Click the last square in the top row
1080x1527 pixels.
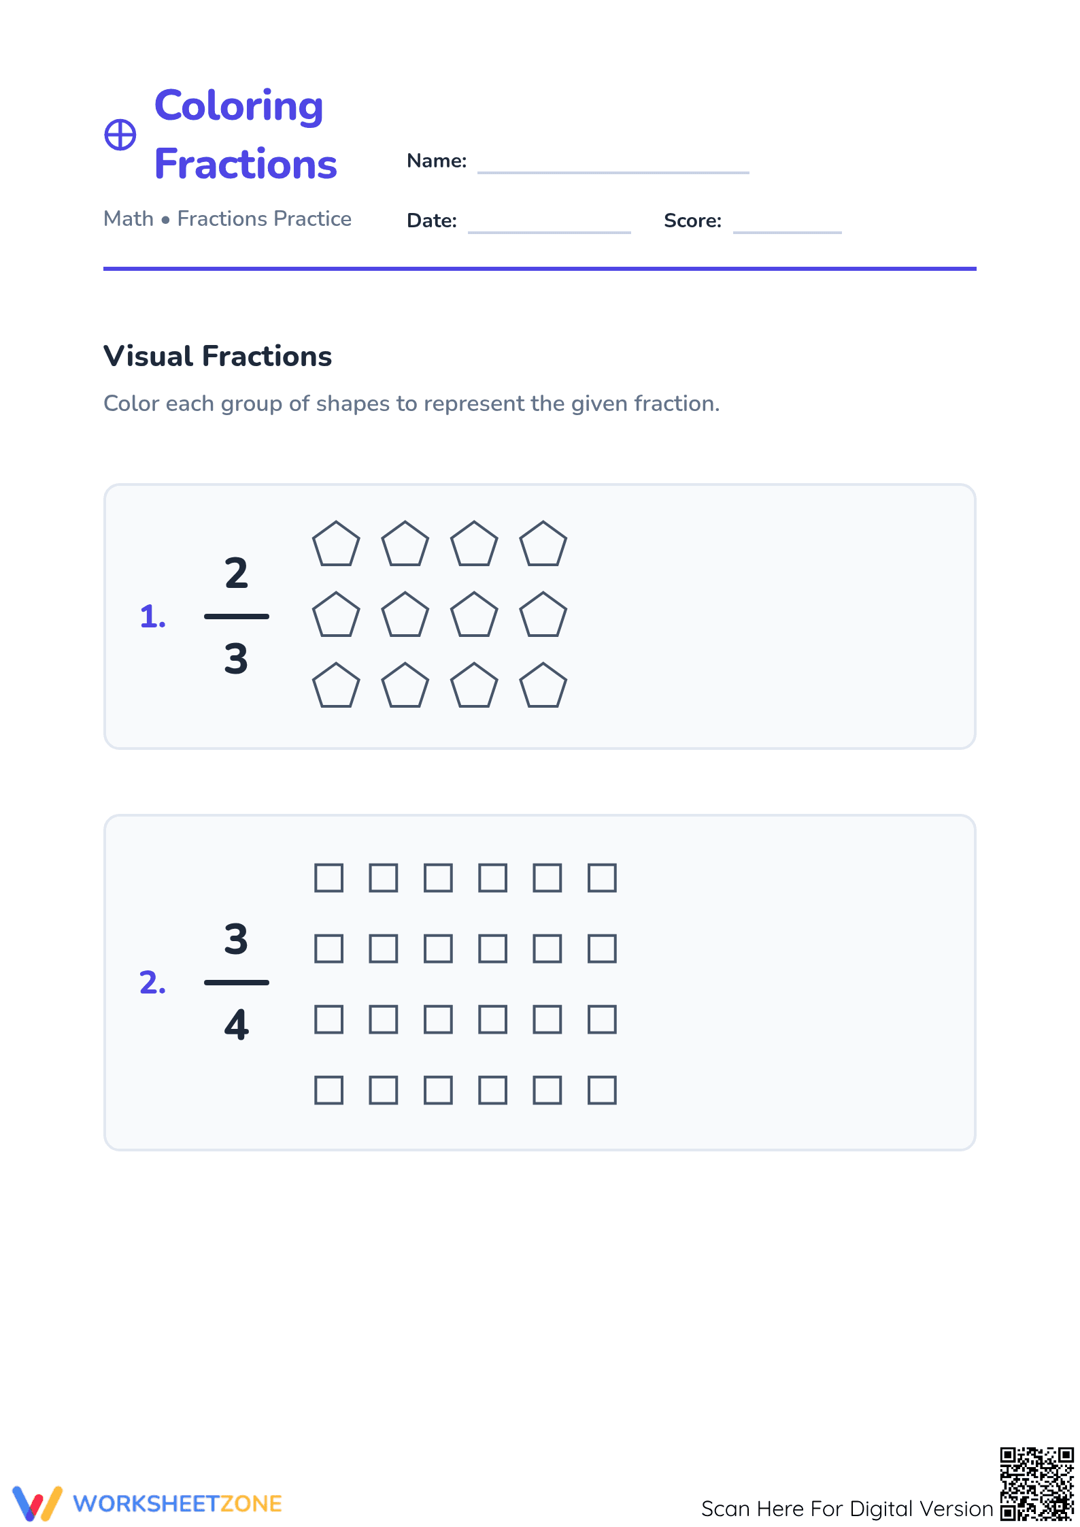point(603,878)
